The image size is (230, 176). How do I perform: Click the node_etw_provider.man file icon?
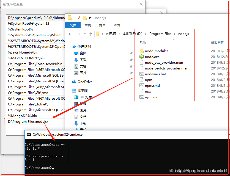(x=142, y=63)
